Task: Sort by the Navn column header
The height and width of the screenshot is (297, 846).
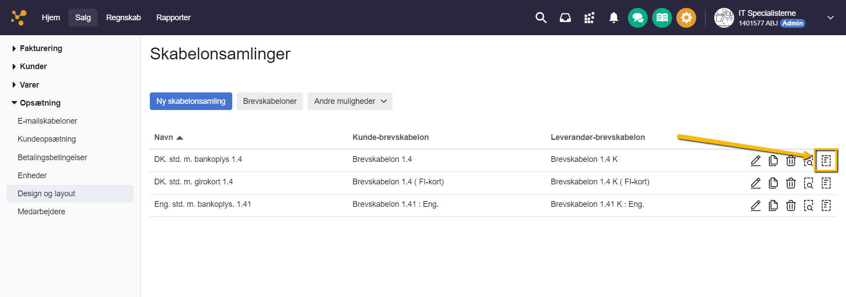Action: (x=164, y=137)
